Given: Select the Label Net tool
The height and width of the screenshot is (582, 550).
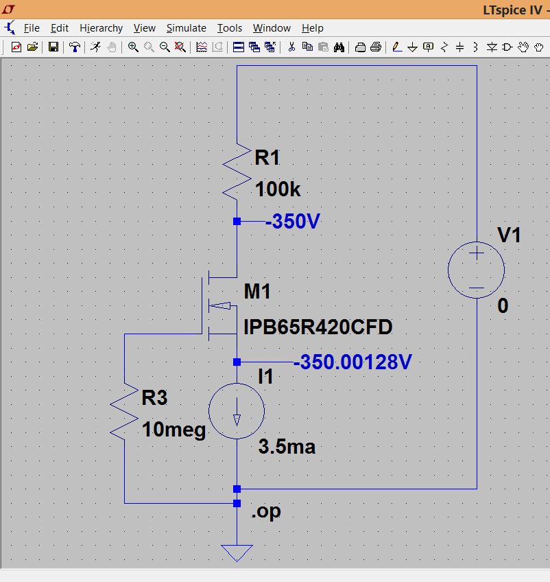Looking at the screenshot, I should click(x=429, y=47).
